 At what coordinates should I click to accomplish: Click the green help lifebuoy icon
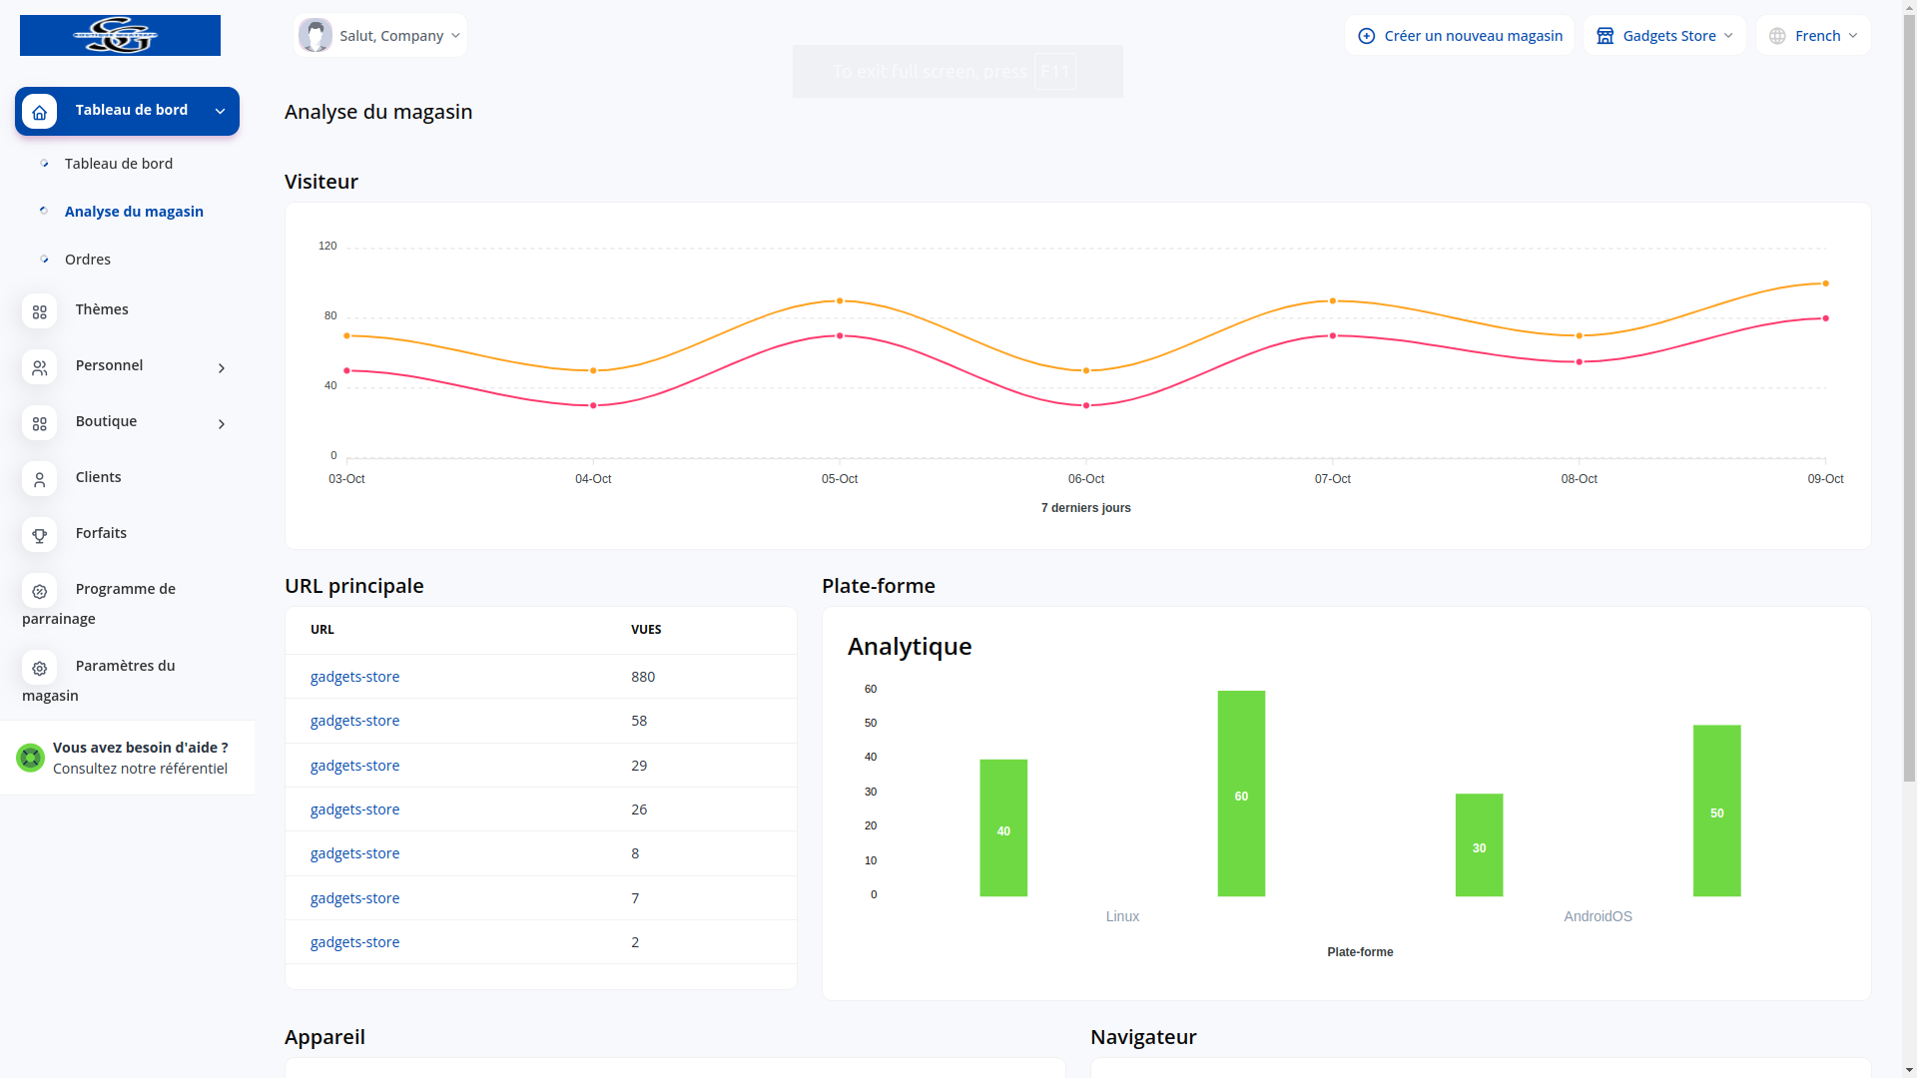tap(30, 758)
